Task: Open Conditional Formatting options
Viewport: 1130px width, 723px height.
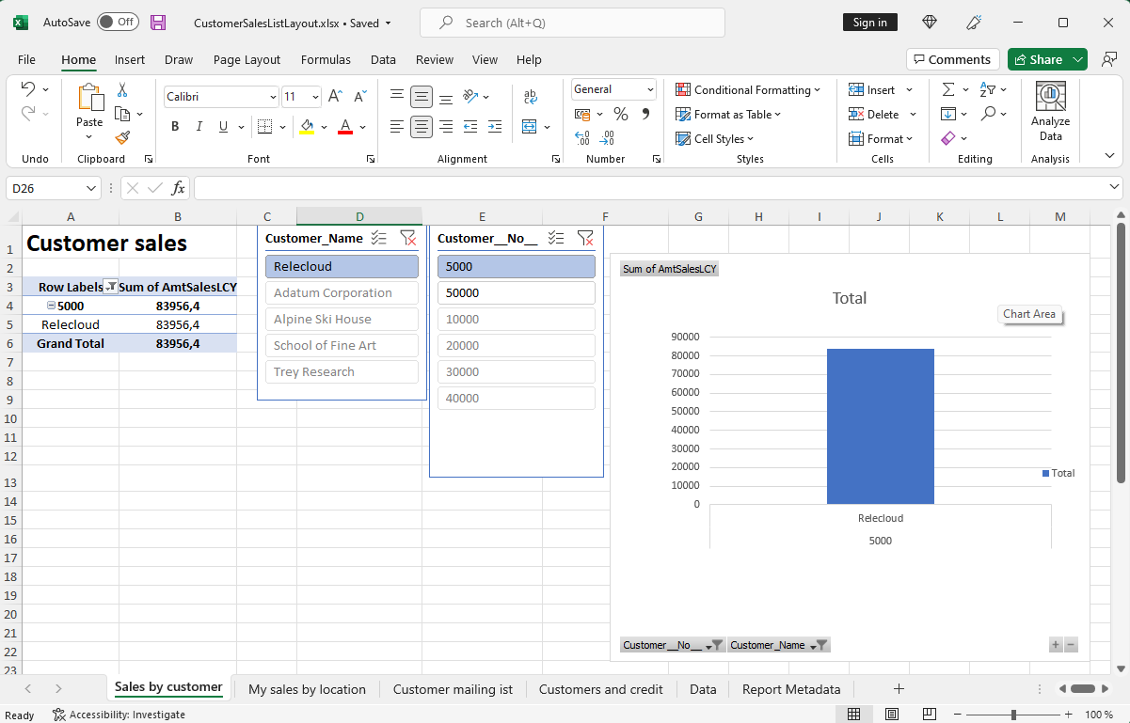Action: (x=748, y=89)
